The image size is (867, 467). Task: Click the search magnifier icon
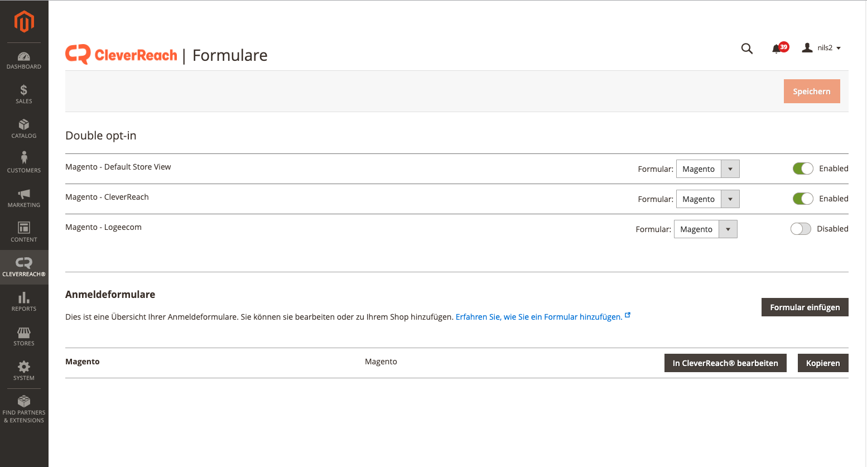point(747,49)
